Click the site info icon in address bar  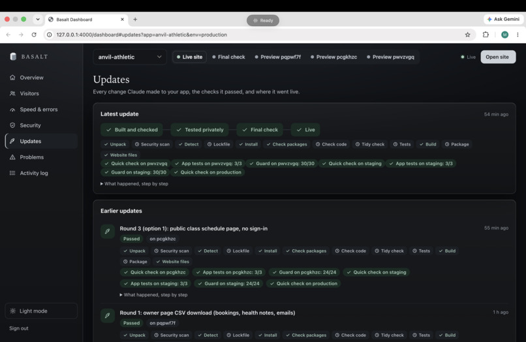click(x=50, y=35)
